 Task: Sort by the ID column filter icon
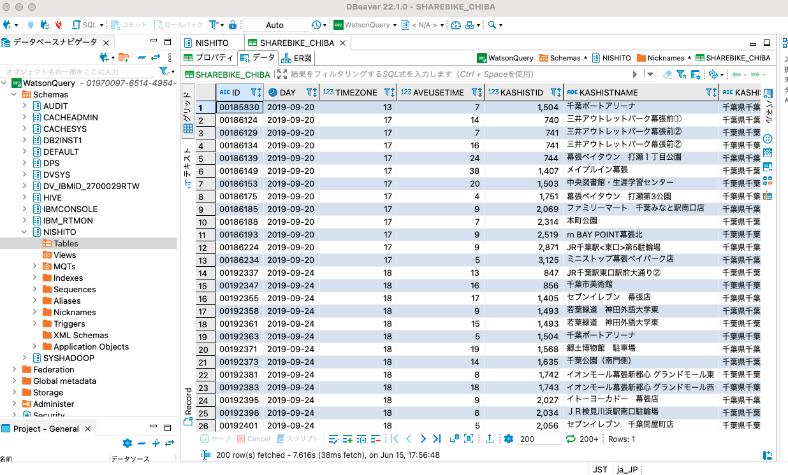[x=256, y=92]
